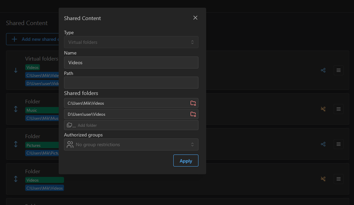Click the browse folders icon beside Add folder

pos(71,125)
